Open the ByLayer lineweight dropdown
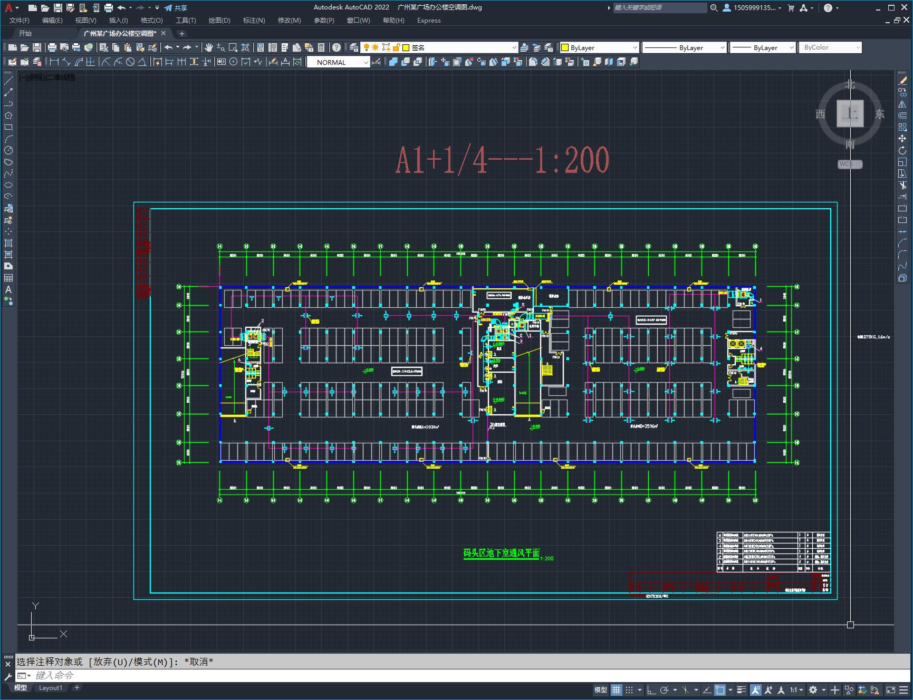This screenshot has width=913, height=700. coord(763,47)
